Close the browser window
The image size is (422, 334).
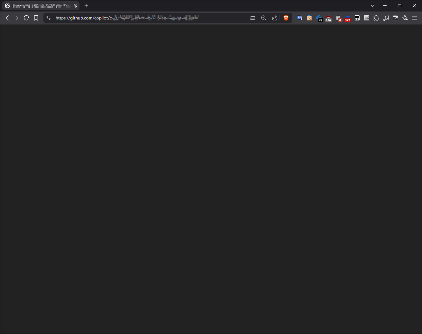(x=414, y=6)
